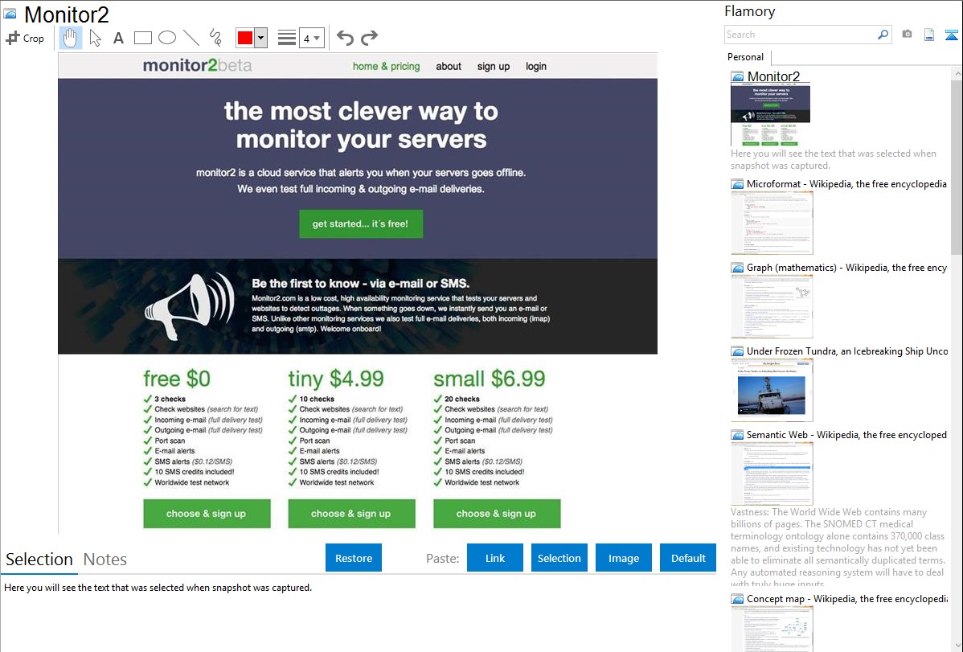This screenshot has height=652, width=963.
Task: Select the Crop tool
Action: click(x=25, y=38)
